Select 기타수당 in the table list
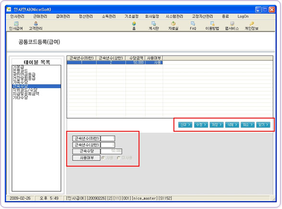Screen dimensions: 282x209 (20, 98)
